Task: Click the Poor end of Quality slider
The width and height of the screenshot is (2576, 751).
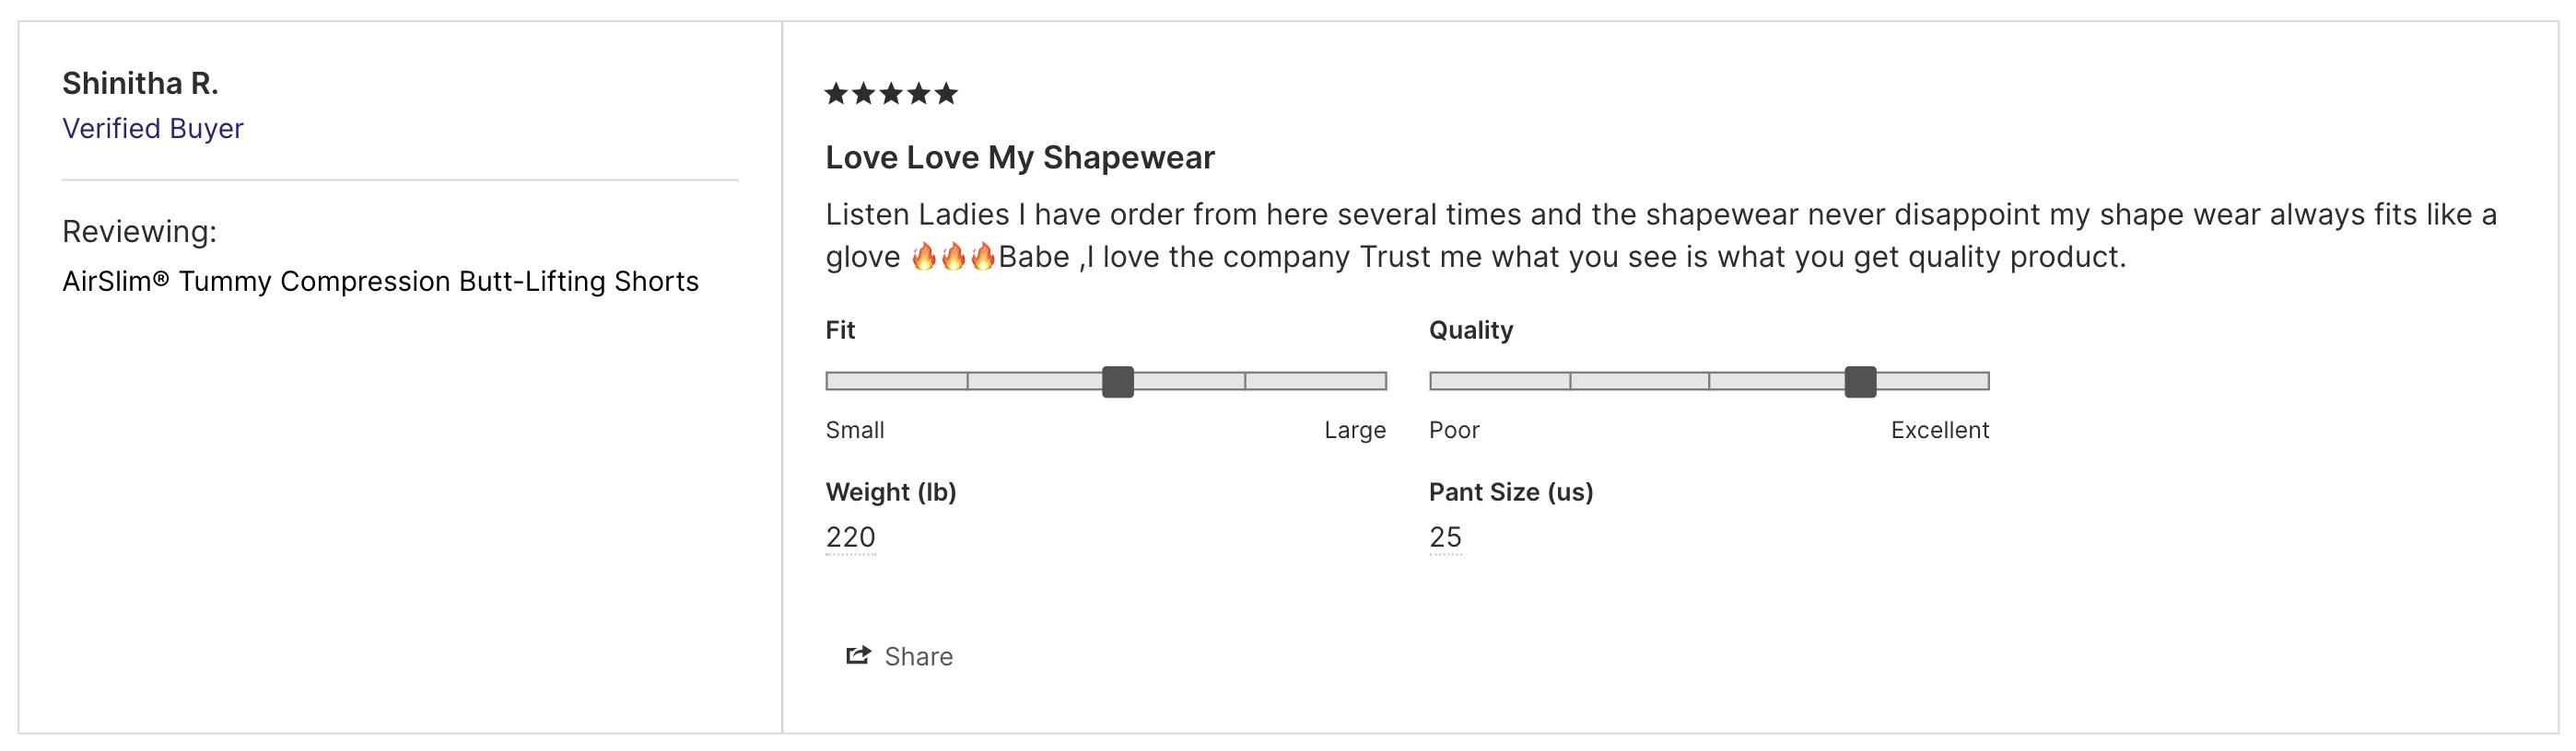Action: pyautogui.click(x=1454, y=431)
